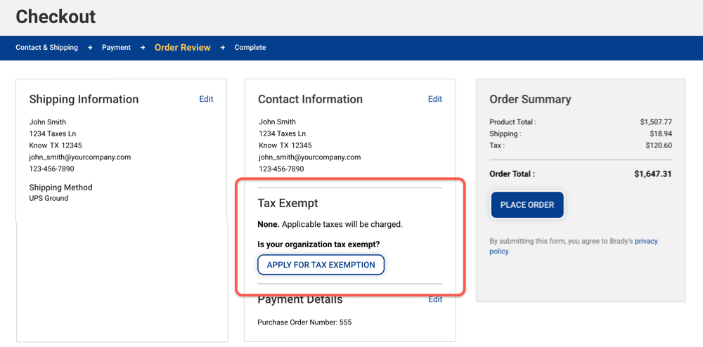Click email address under Contact Information

[x=309, y=157]
